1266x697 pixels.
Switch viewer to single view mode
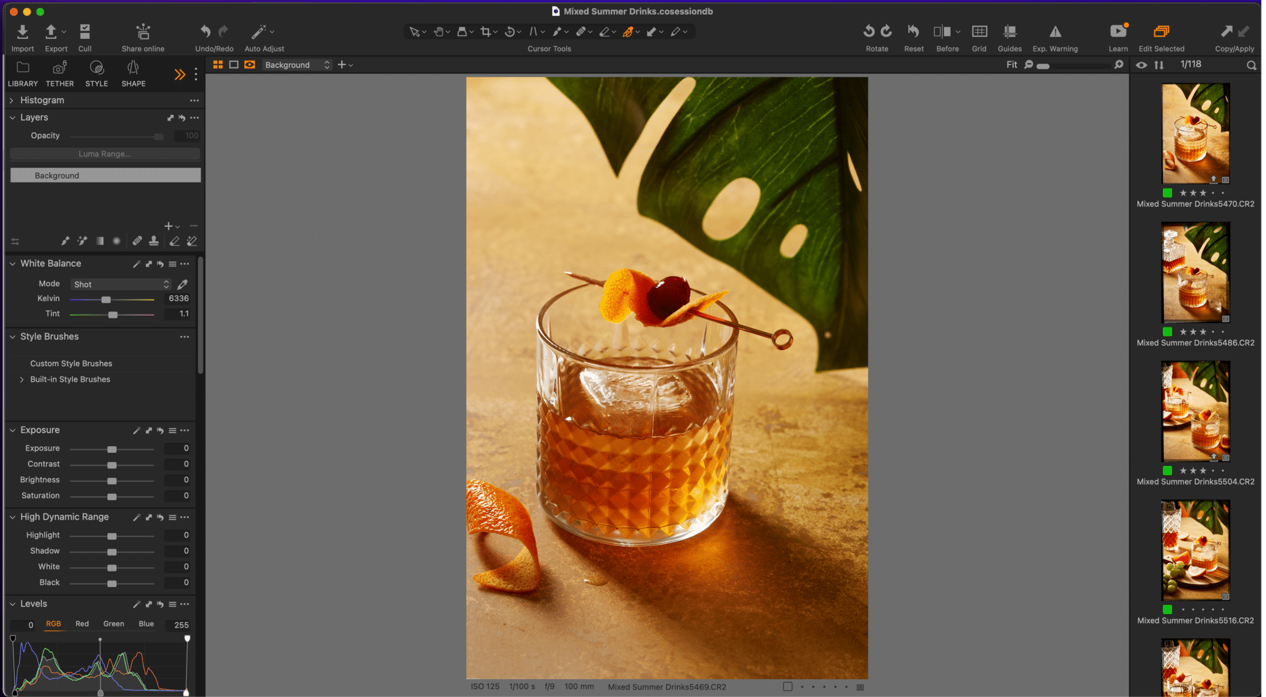coord(234,65)
